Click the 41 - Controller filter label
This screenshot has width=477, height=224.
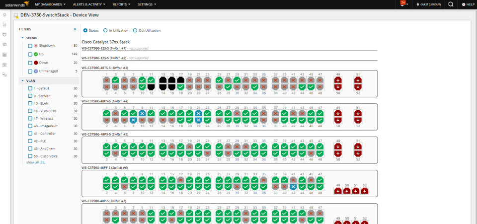(45, 134)
